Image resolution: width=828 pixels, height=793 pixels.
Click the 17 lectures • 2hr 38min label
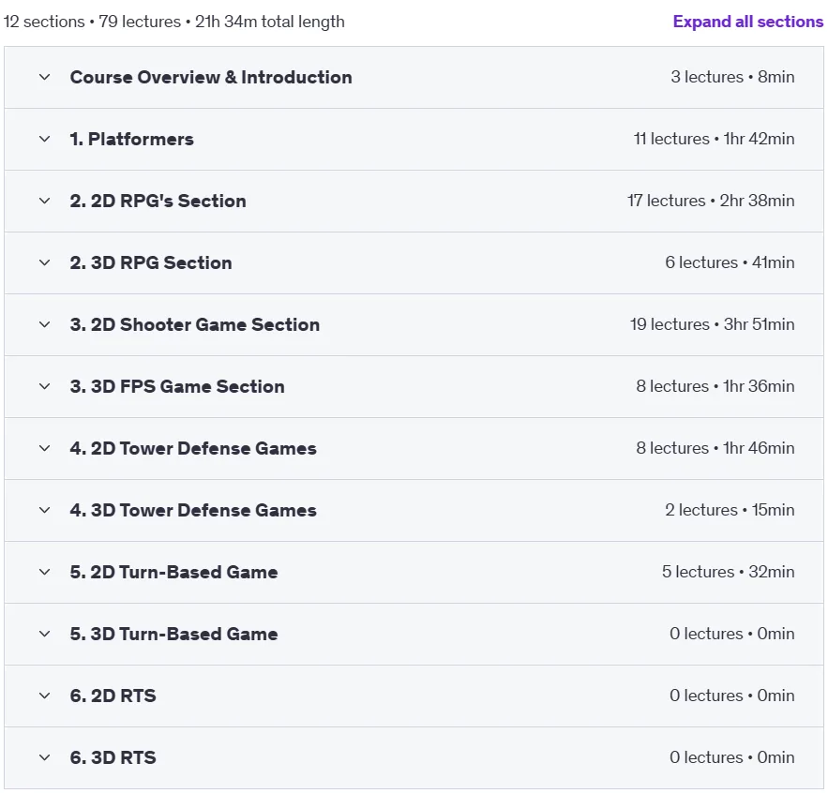coord(711,201)
